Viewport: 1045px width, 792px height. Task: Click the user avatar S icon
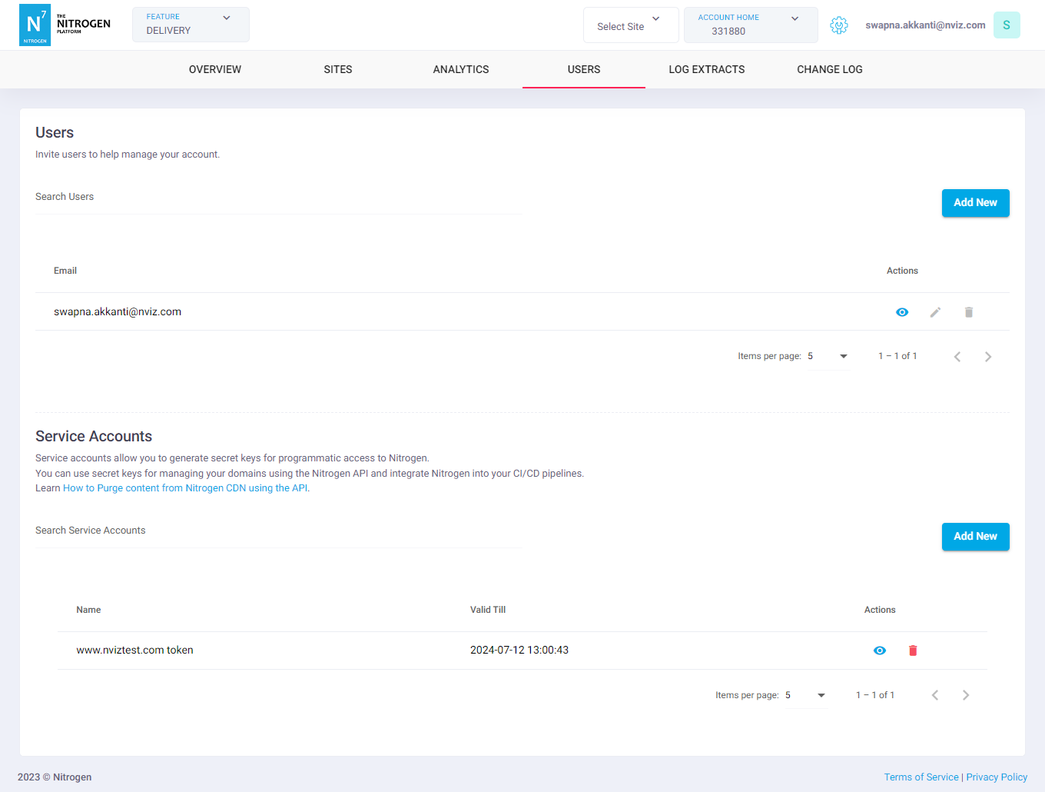point(1006,25)
